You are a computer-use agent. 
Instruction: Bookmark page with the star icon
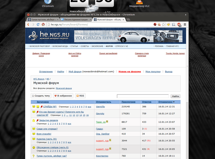coord(163,24)
